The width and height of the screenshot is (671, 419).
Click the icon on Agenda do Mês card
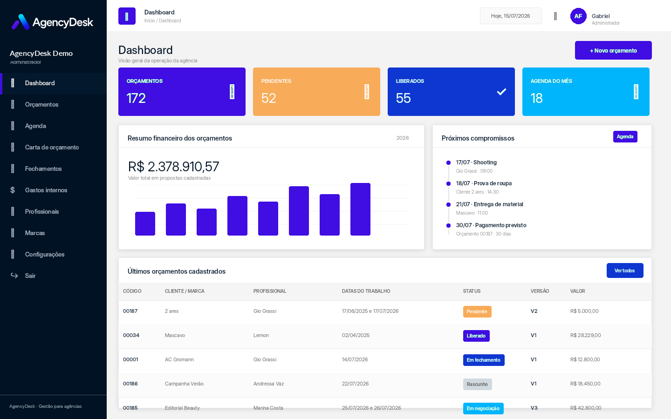point(636,92)
